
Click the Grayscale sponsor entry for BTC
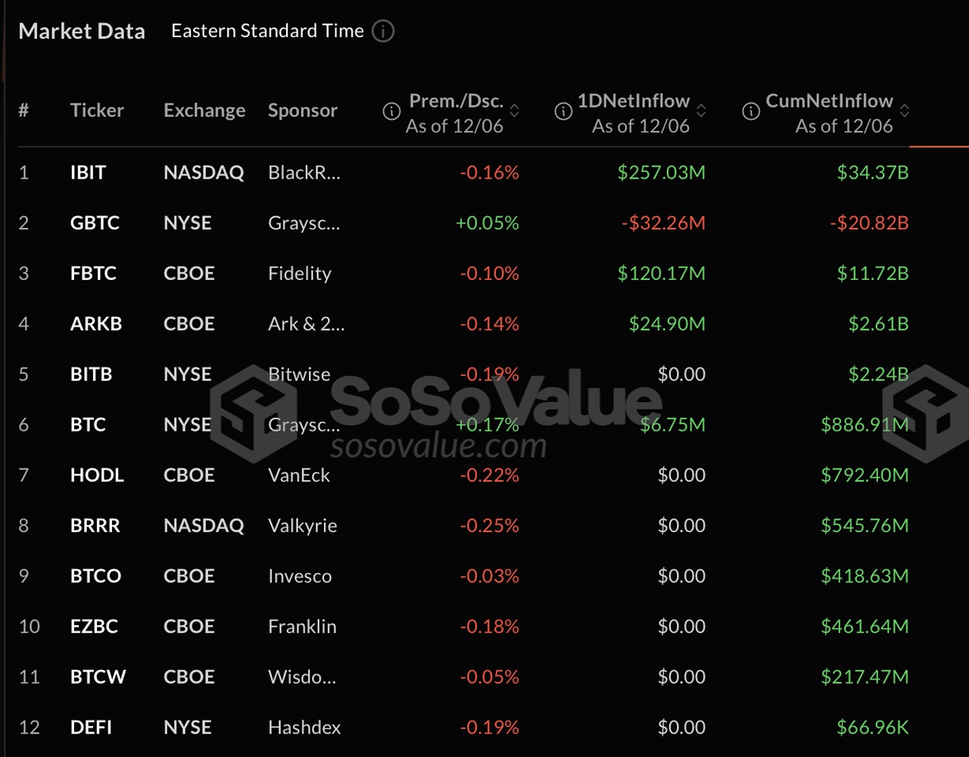304,425
